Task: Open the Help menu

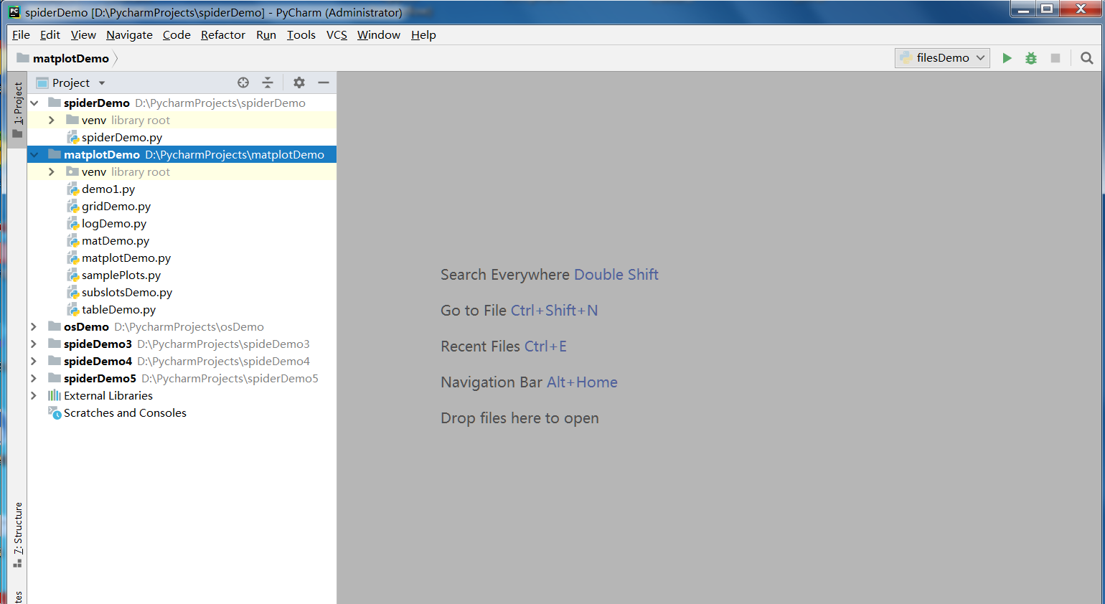Action: point(423,34)
